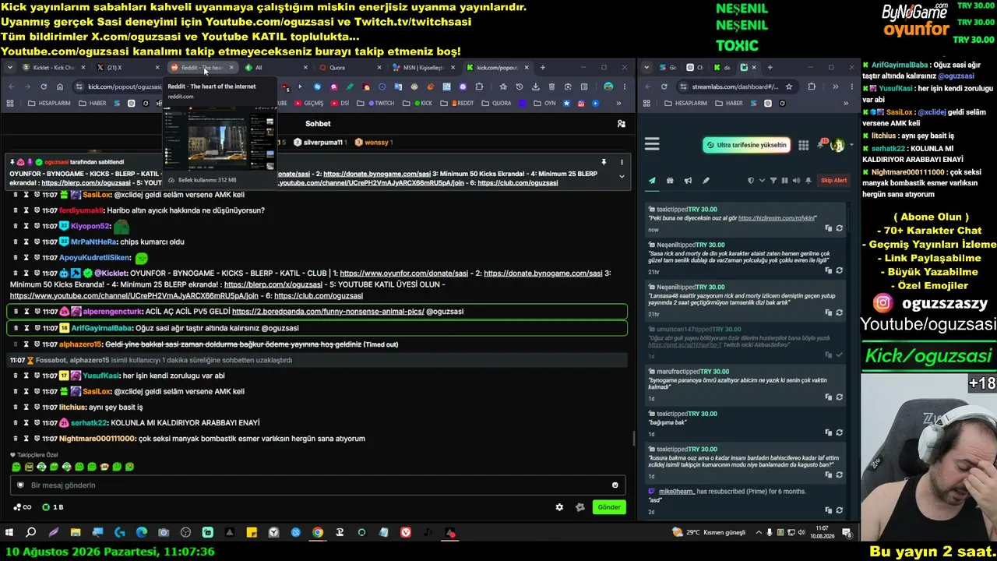The image size is (997, 561).
Task: Open the Streamlabs hamburger menu
Action: (652, 144)
